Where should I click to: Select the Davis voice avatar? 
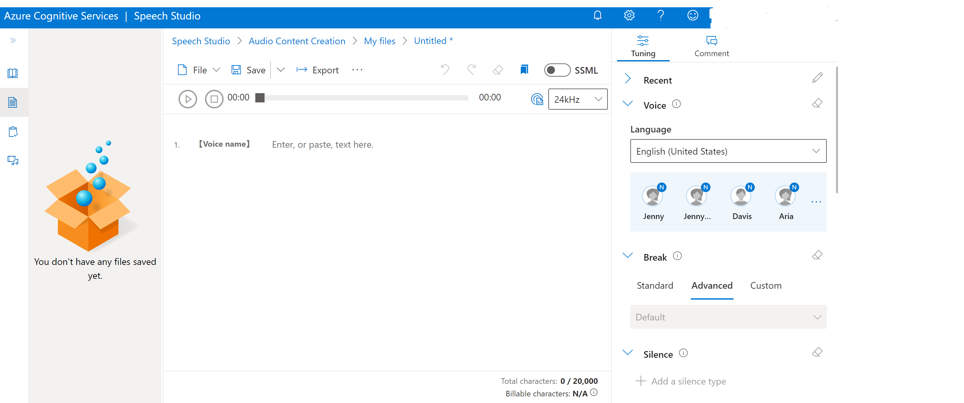741,196
